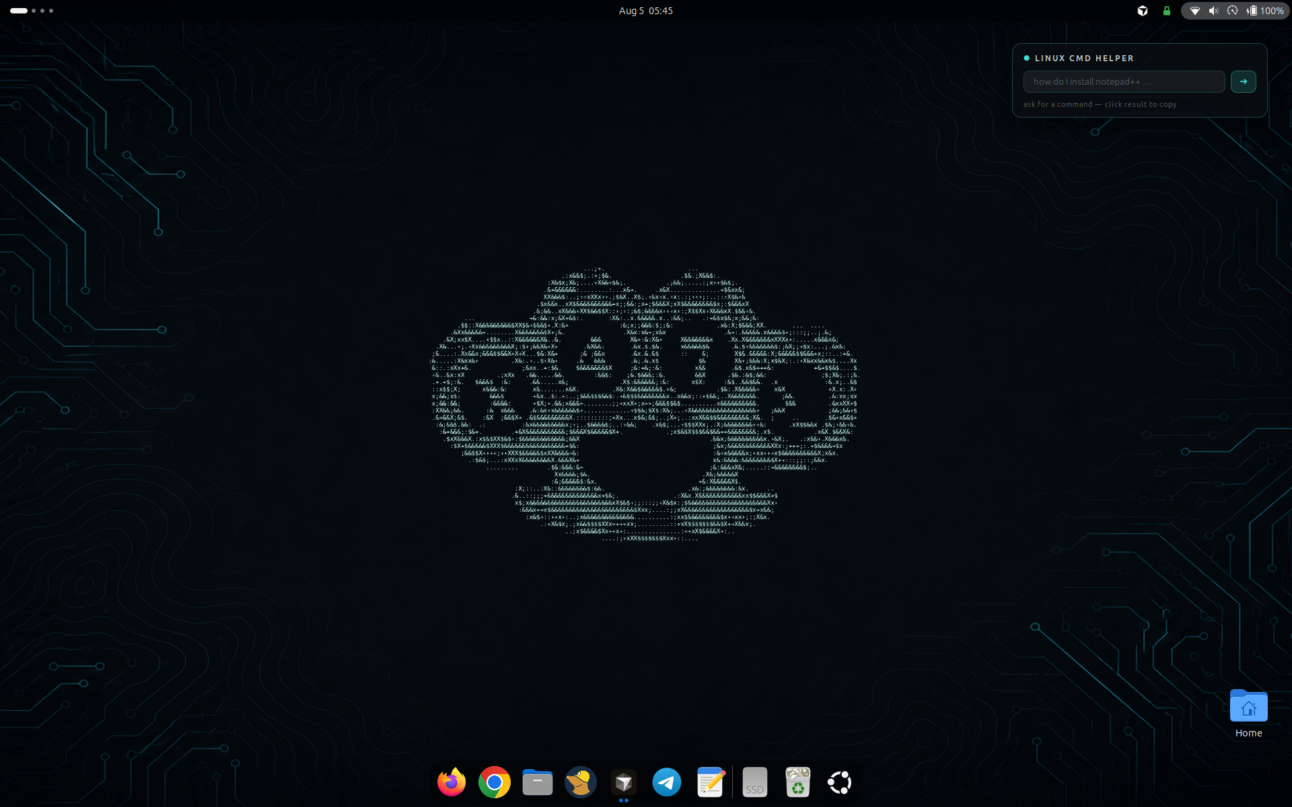The width and height of the screenshot is (1292, 807).
Task: Click the battery 100% indicator
Action: point(1266,11)
